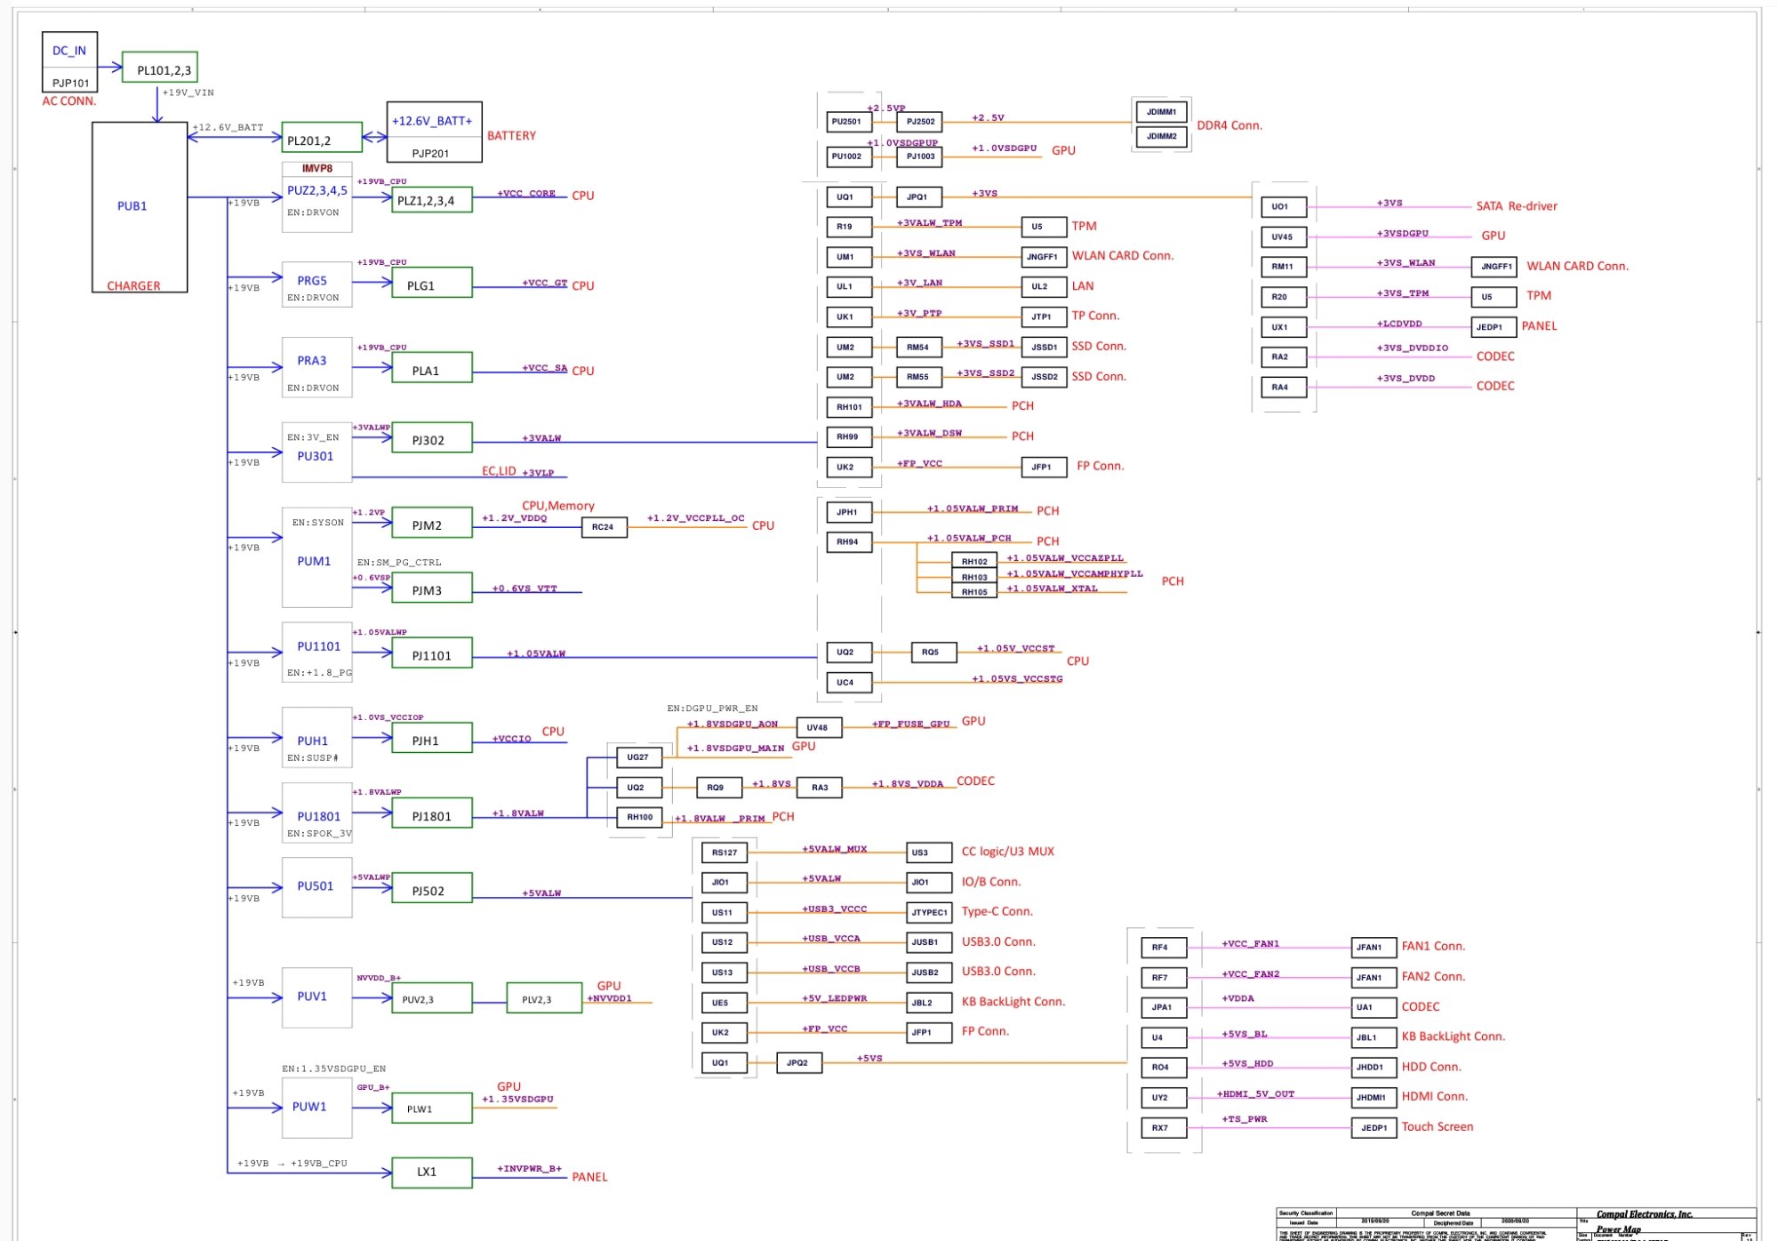Select the RC24 resistor block
The height and width of the screenshot is (1241, 1778).
(604, 527)
